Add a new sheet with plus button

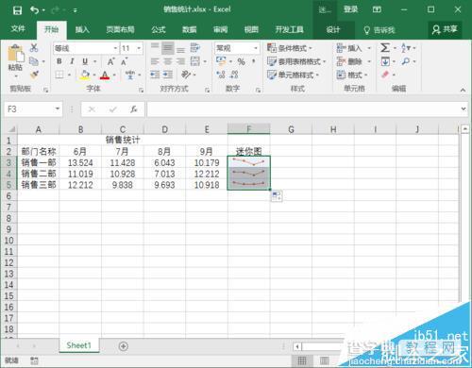(x=124, y=346)
